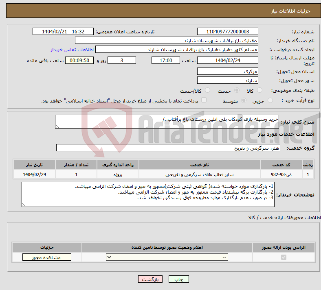Click the مشاهده مجوز button

47,257
